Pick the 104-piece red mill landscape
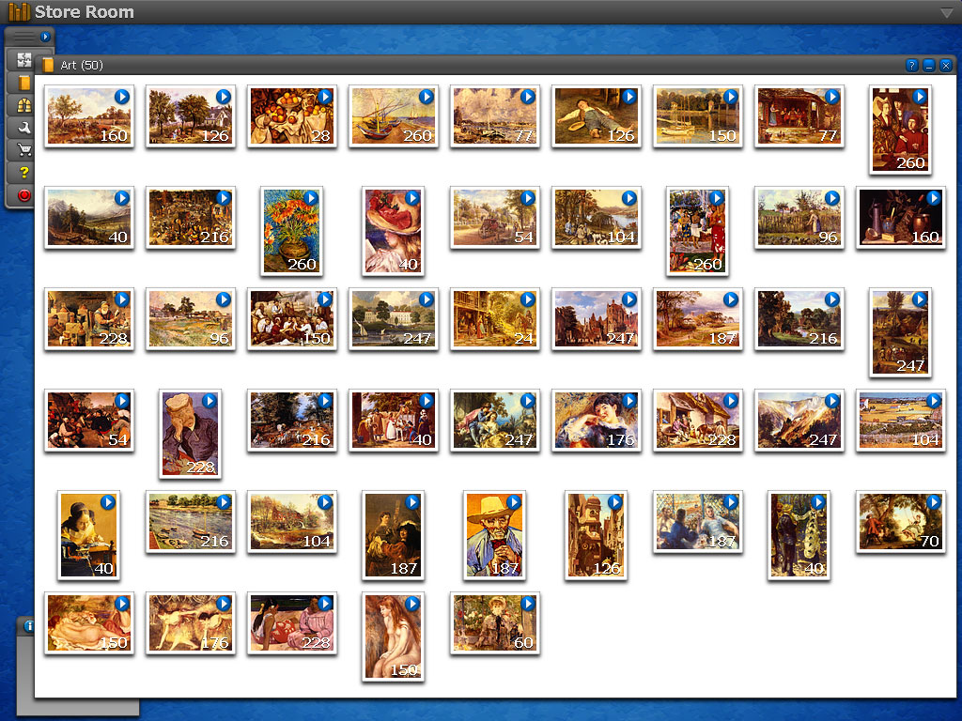The height and width of the screenshot is (721, 962). pyautogui.click(x=292, y=522)
